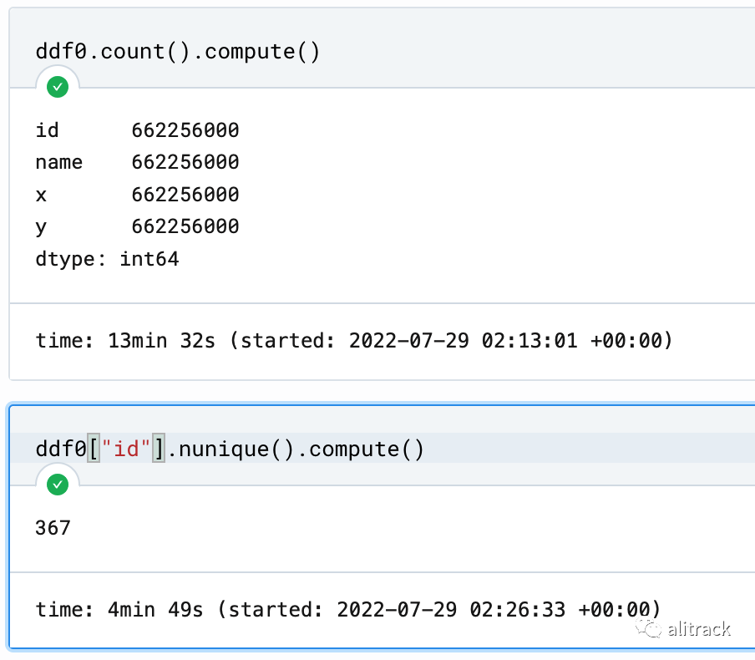Click into ddf0.count().compute() code line
Viewport: 755px width, 660px height.
[x=178, y=52]
